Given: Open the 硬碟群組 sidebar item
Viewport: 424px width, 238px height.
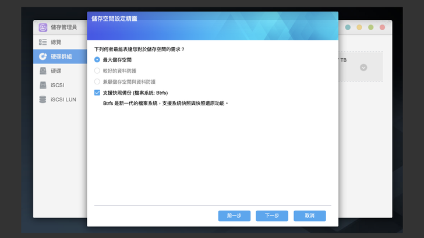Looking at the screenshot, I should tap(60, 56).
